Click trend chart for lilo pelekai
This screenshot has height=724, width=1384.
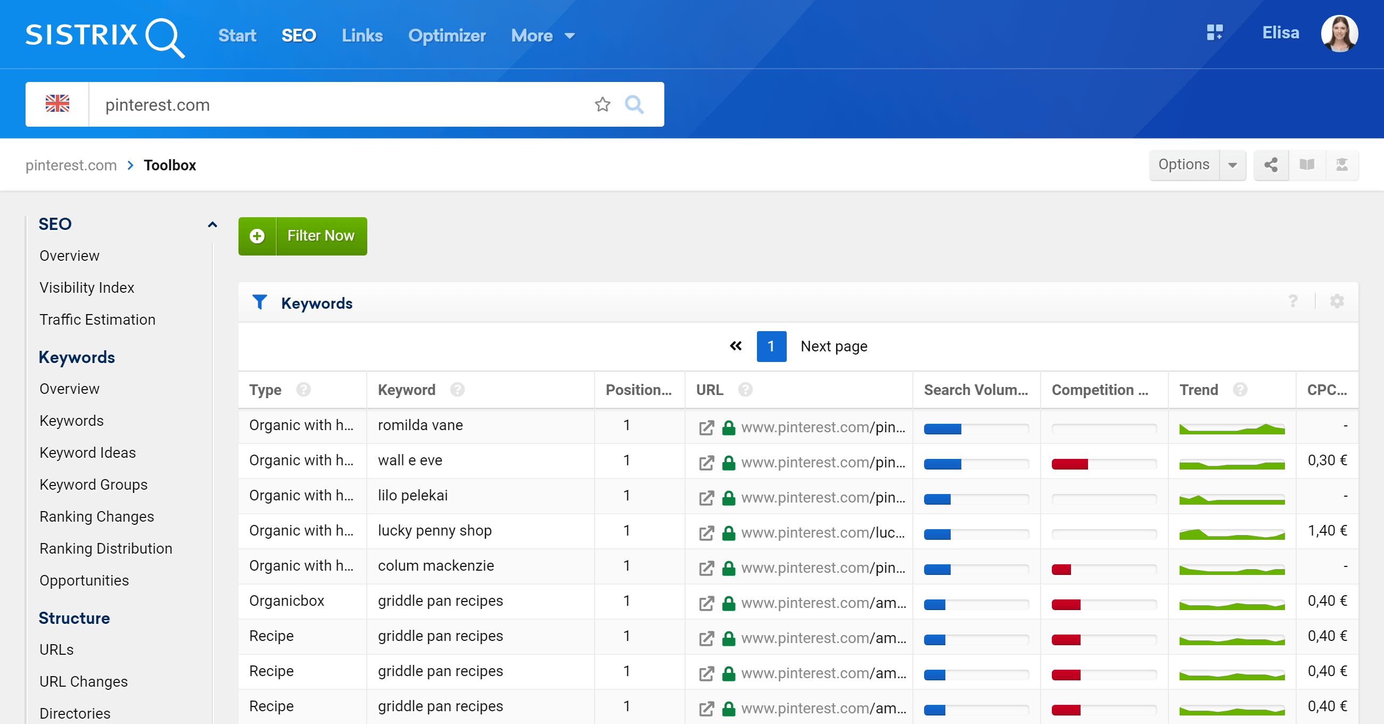point(1232,498)
